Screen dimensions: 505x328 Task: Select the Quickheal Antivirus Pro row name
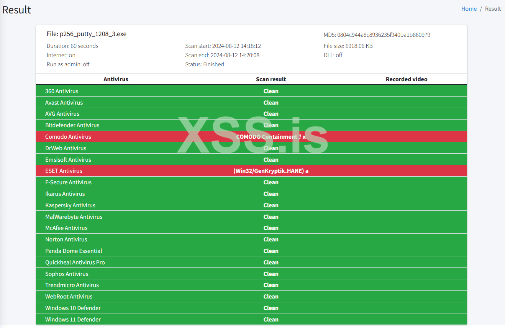click(x=75, y=262)
